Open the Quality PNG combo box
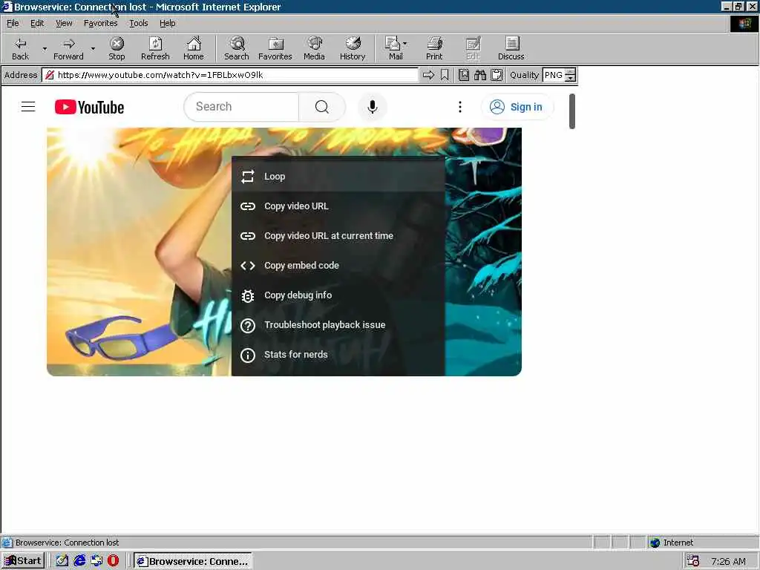This screenshot has width=760, height=570. (554, 75)
